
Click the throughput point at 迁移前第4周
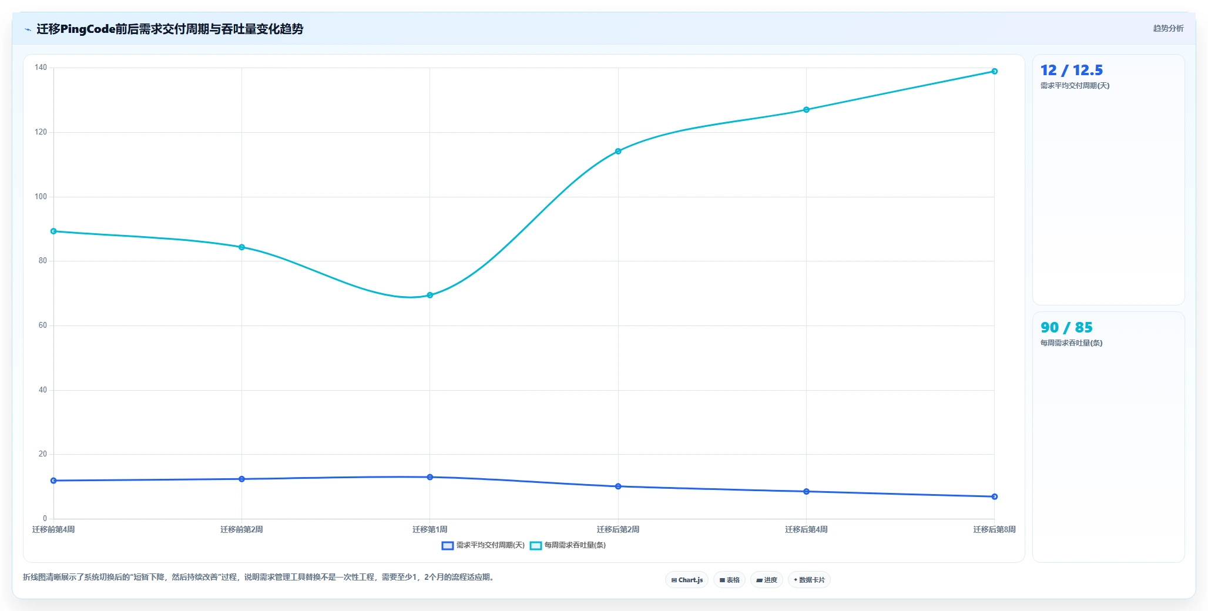coord(53,231)
